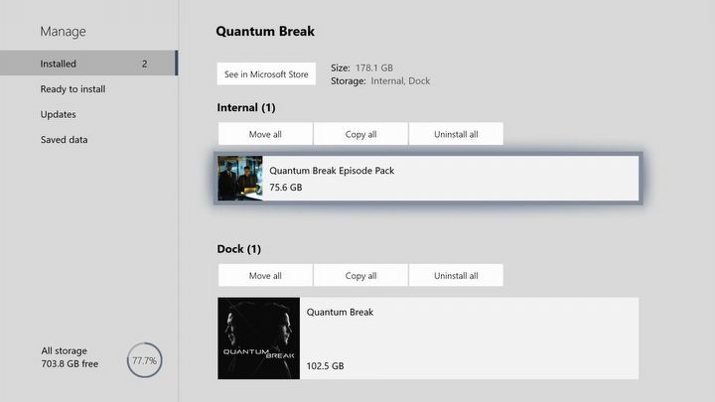Click the Internal (1) section heading

tap(245, 107)
